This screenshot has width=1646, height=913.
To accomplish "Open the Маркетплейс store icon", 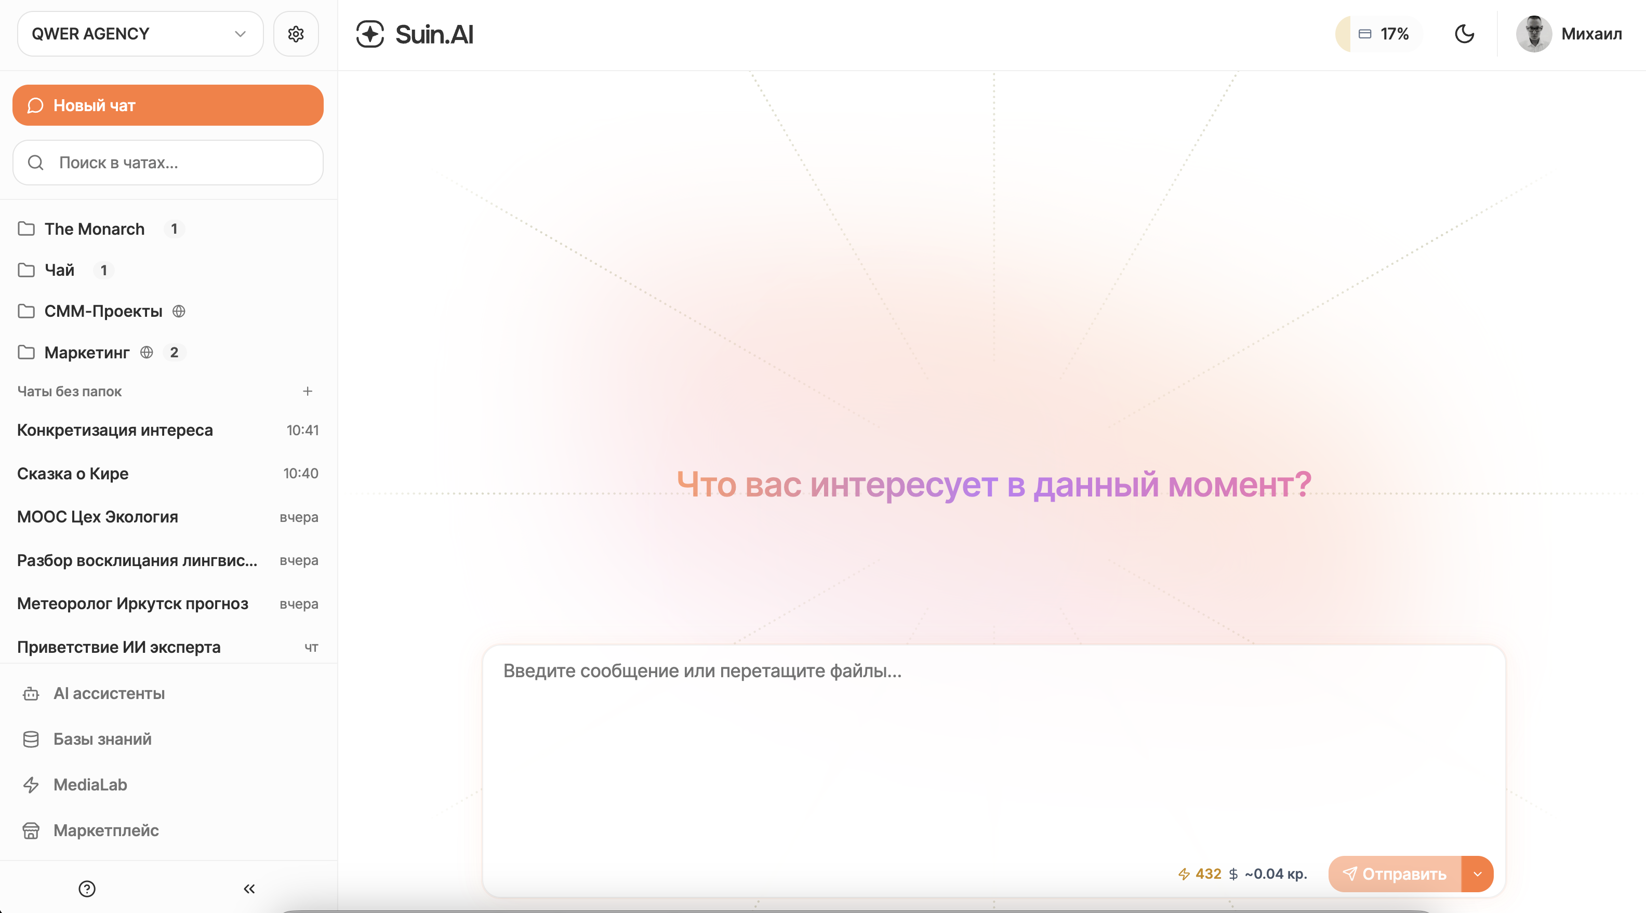I will pyautogui.click(x=32, y=830).
